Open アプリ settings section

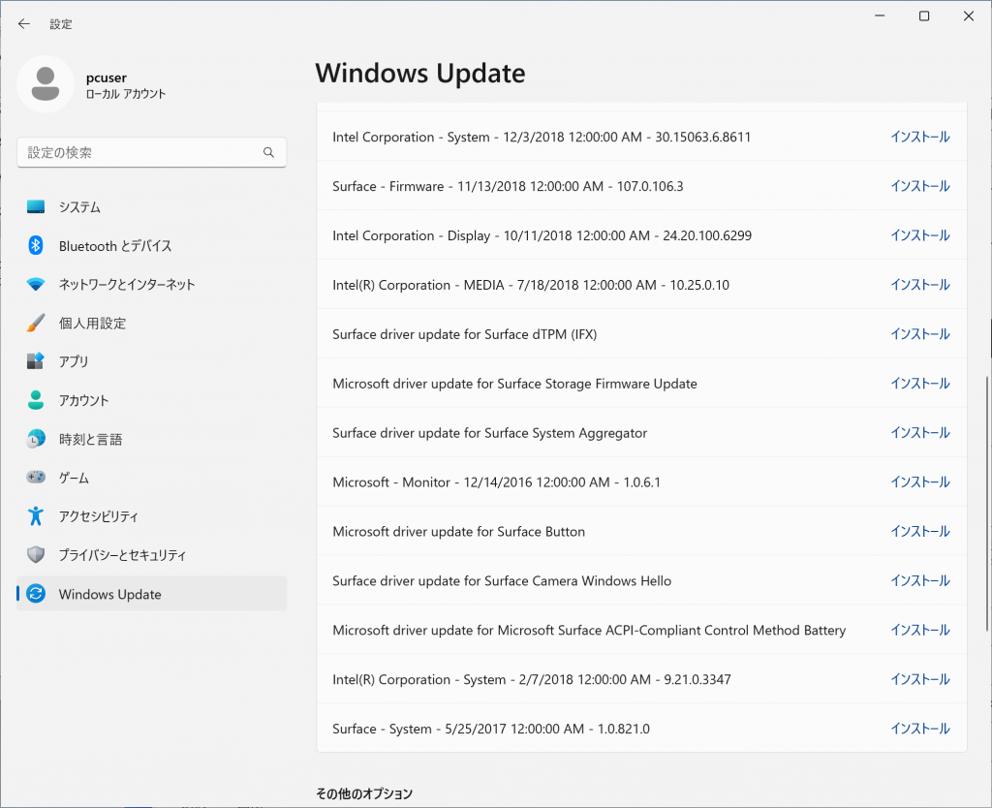pos(152,361)
